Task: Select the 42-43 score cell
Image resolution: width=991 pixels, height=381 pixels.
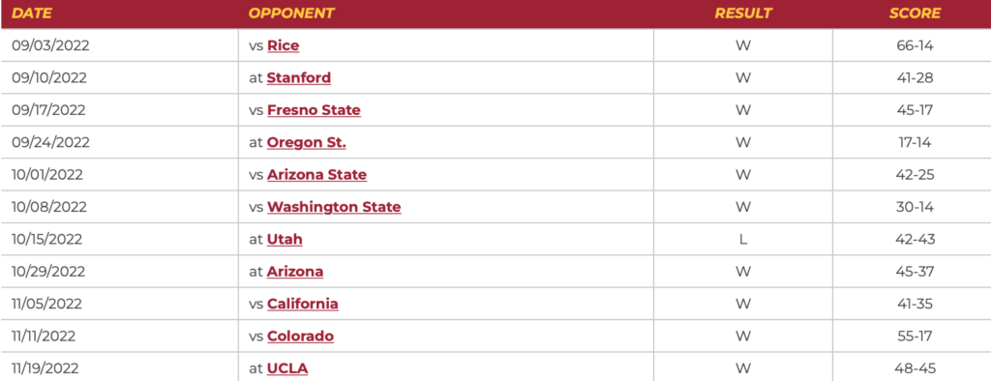Action: [x=916, y=240]
